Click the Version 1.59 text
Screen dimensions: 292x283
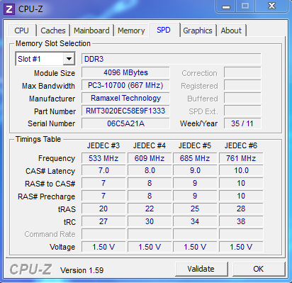tap(82, 270)
